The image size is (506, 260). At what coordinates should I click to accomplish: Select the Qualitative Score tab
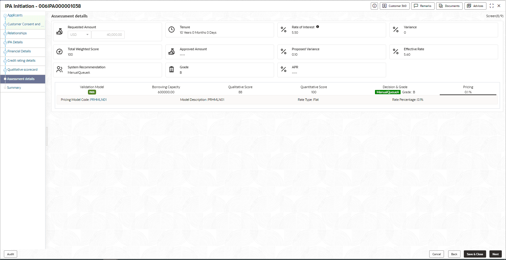point(240,89)
